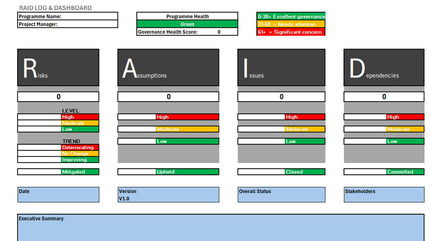Viewport: 430px width, 241px height.
Task: Click the Moderate row under Issues
Action: (282, 129)
